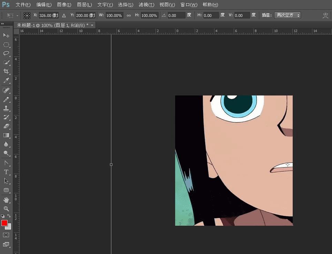Toggle the width-height aspect ratio link
Viewport: 332px width, 254px height.
pyautogui.click(x=129, y=16)
